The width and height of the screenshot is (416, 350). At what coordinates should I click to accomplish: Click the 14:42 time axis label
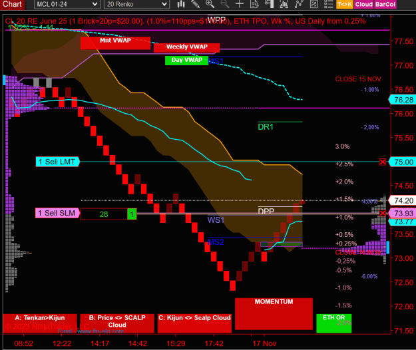138,343
